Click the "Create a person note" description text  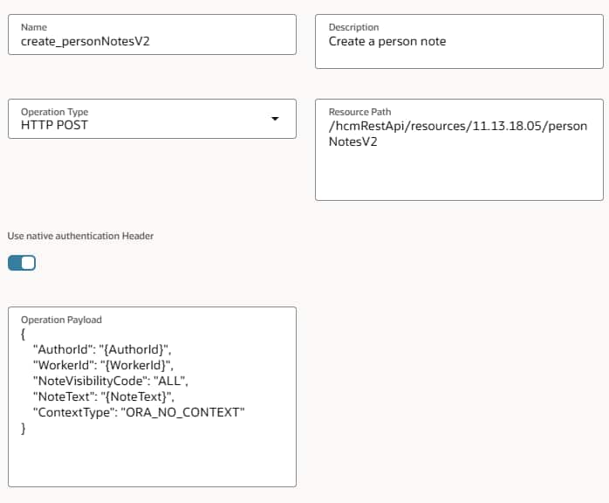pos(387,41)
